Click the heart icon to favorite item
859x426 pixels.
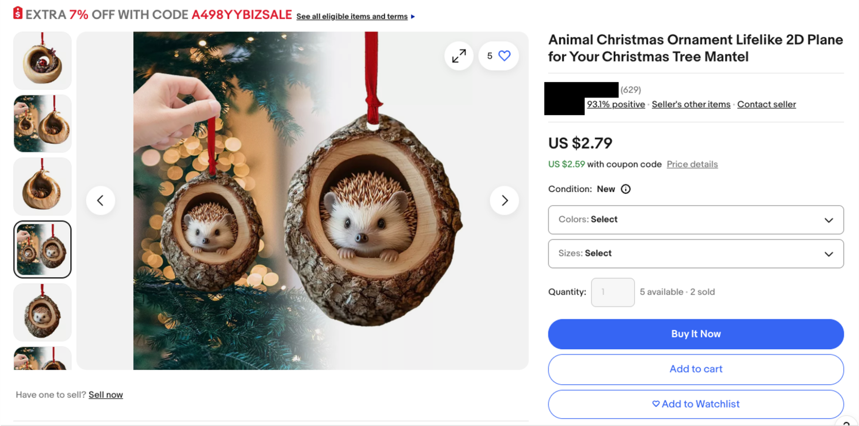pyautogui.click(x=504, y=56)
